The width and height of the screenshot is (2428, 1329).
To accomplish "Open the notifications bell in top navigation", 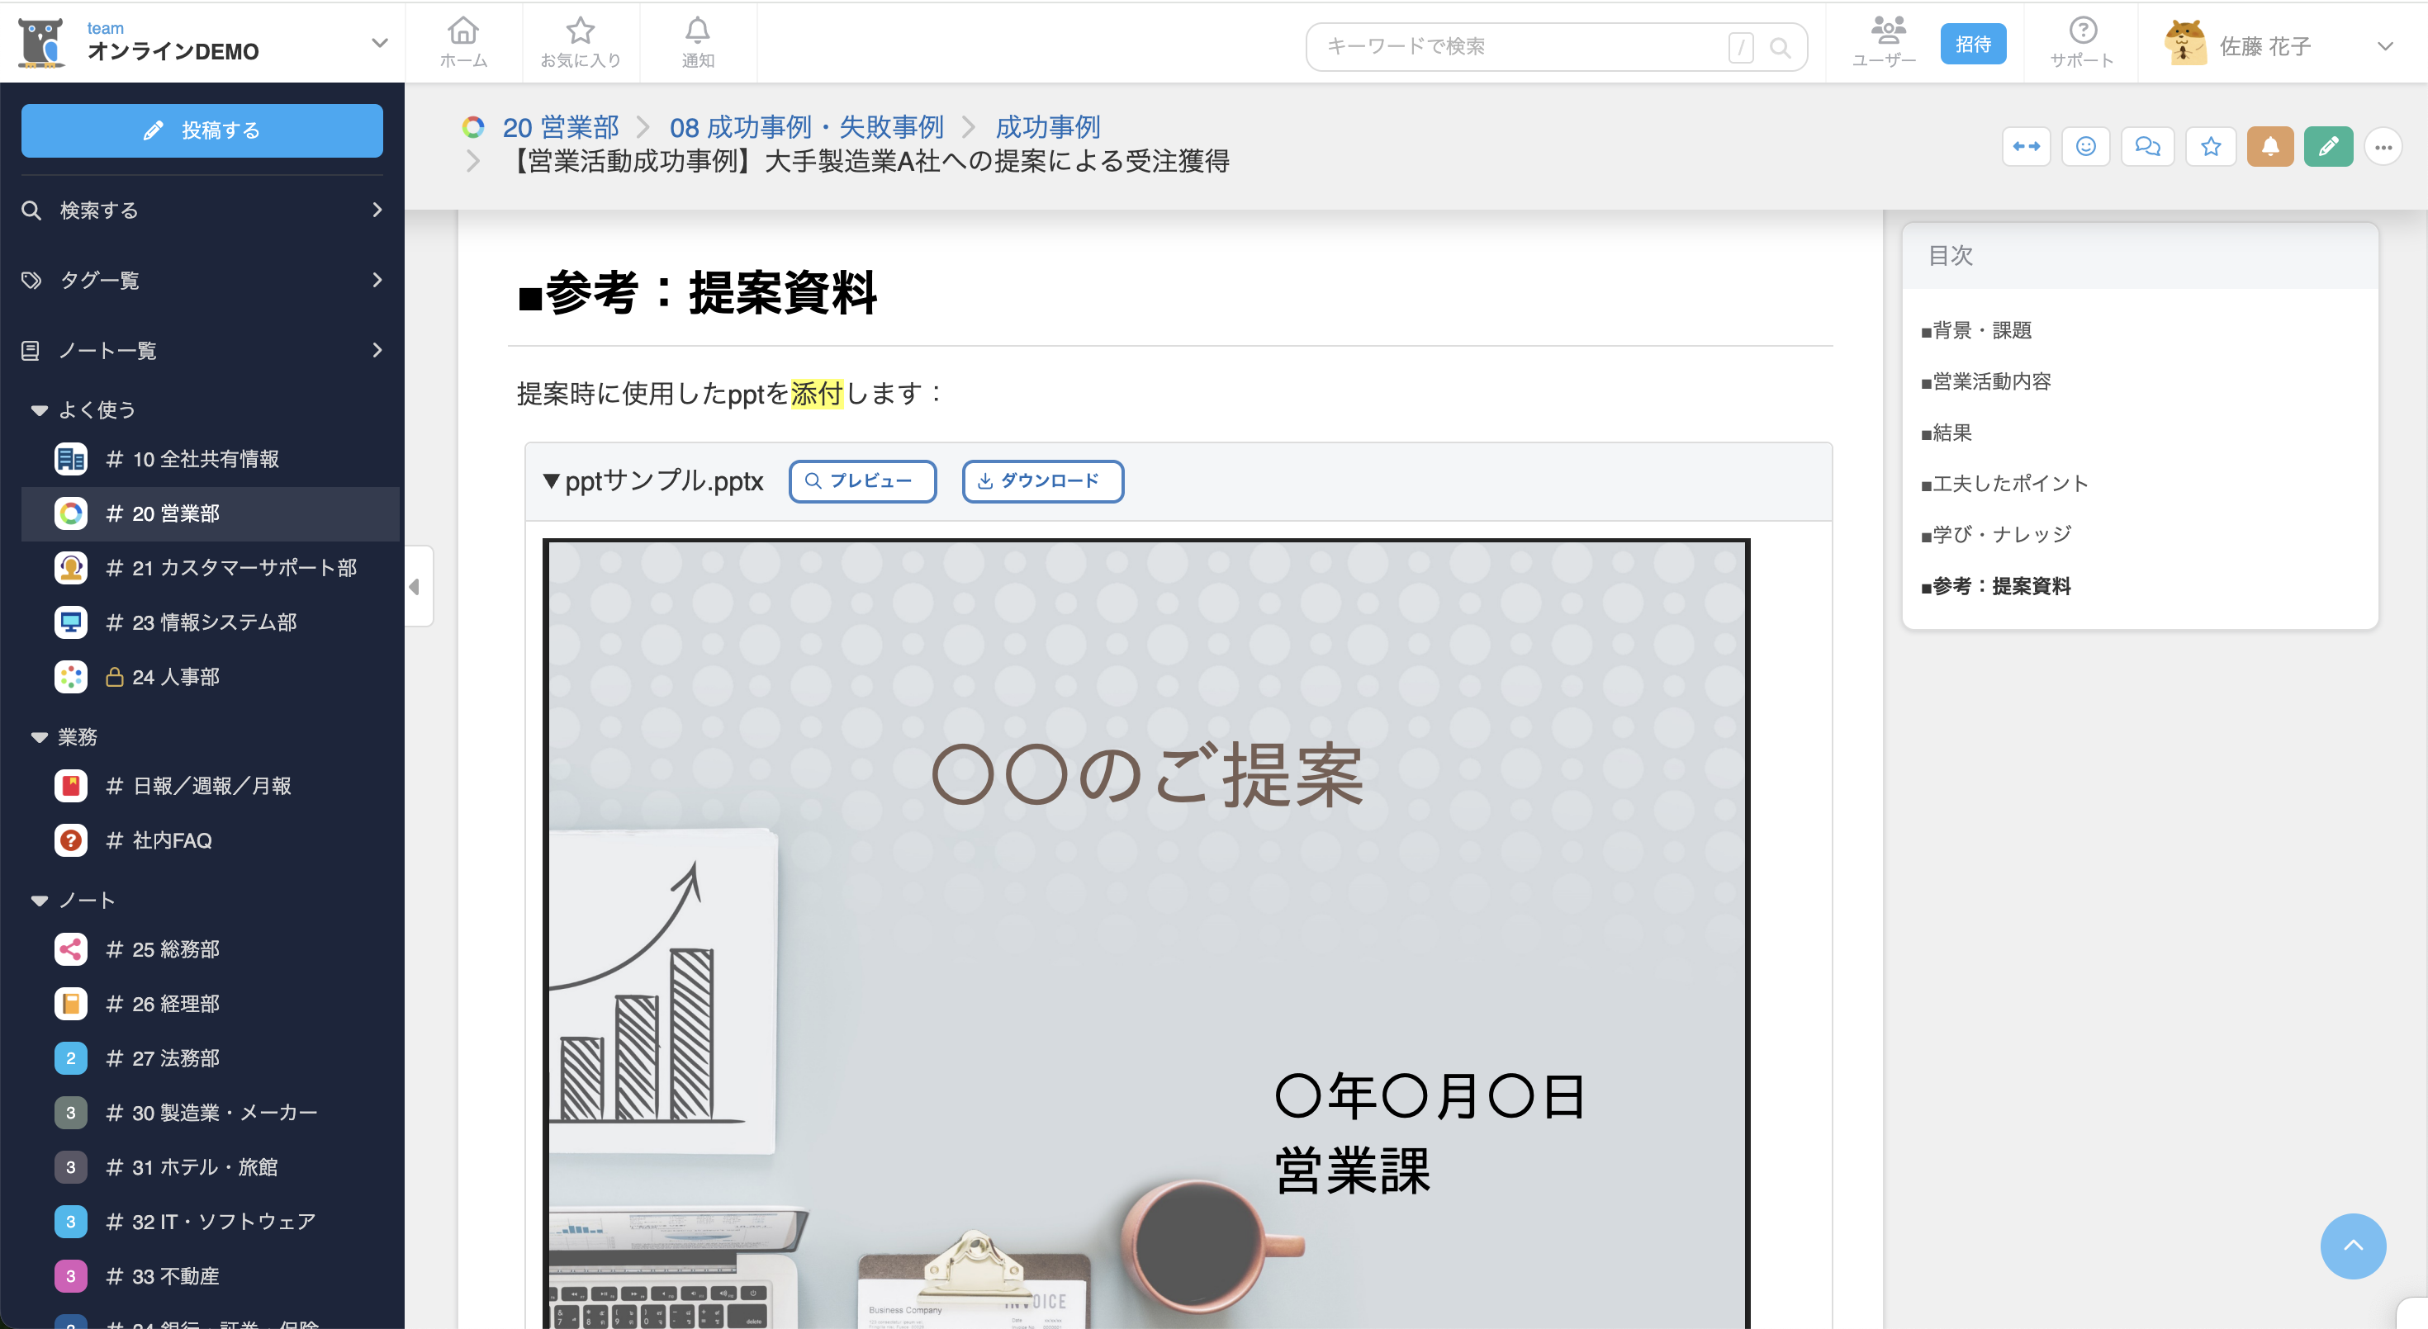I will (x=698, y=42).
